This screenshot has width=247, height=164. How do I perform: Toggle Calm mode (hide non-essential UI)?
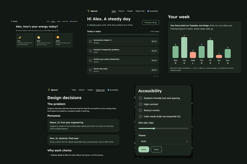coord(140,116)
